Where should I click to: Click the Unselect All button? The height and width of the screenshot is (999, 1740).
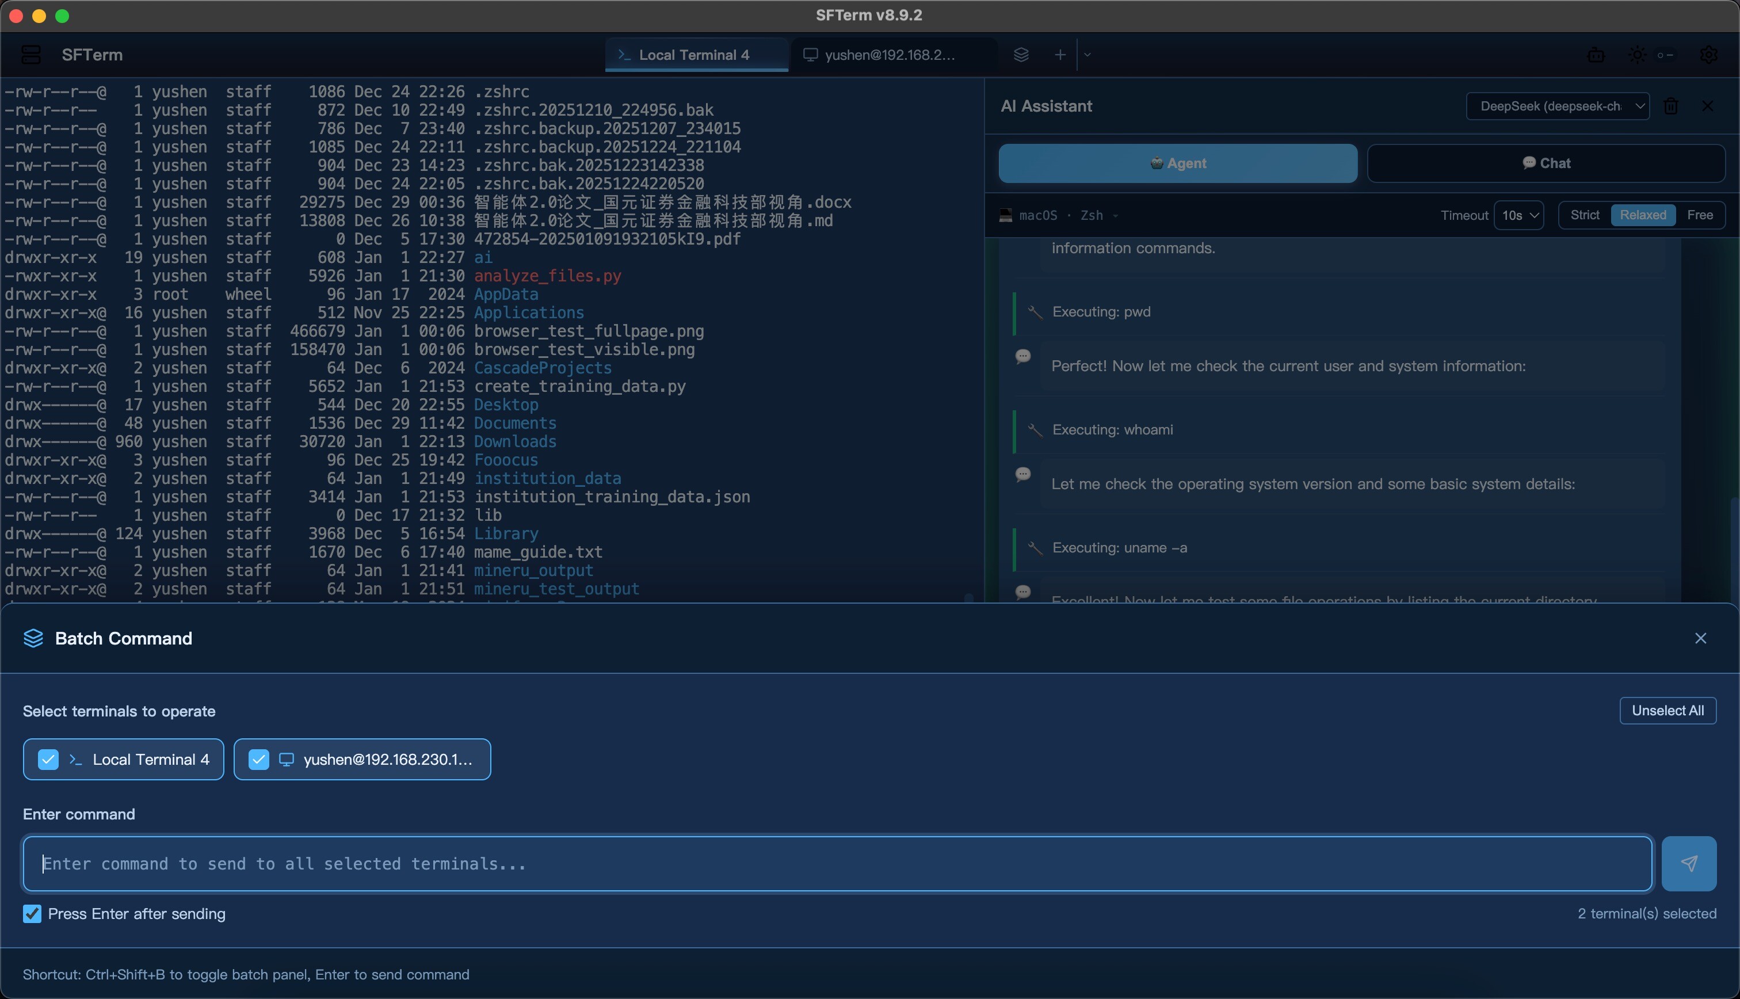pos(1667,710)
